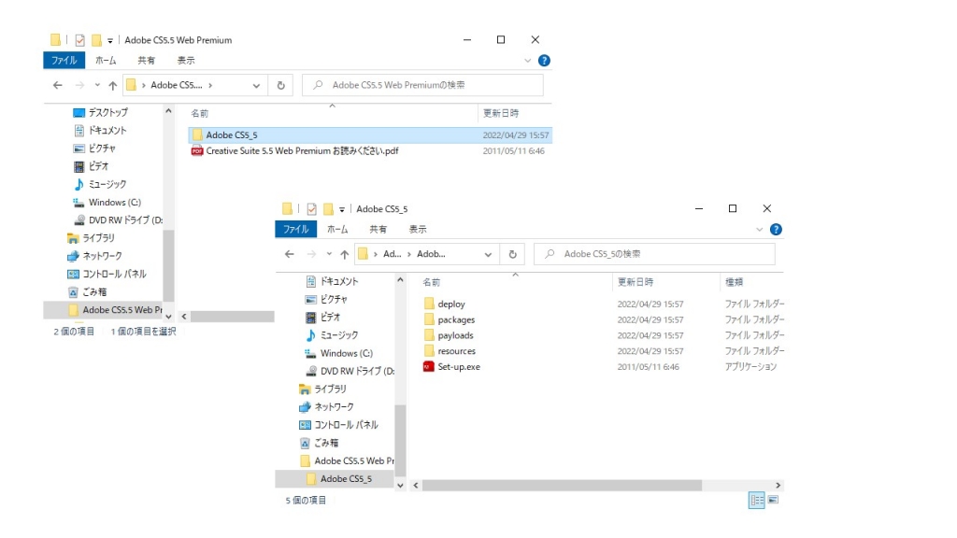
Task: Open recent locations dropdown in Web Premium window
Action: coord(97,85)
